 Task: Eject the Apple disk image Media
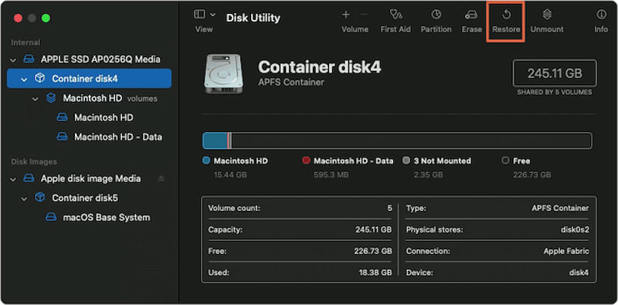[161, 178]
